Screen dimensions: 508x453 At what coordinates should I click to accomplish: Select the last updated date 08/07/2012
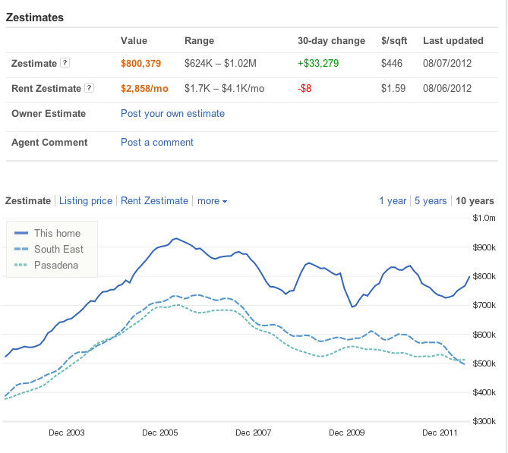click(x=447, y=63)
